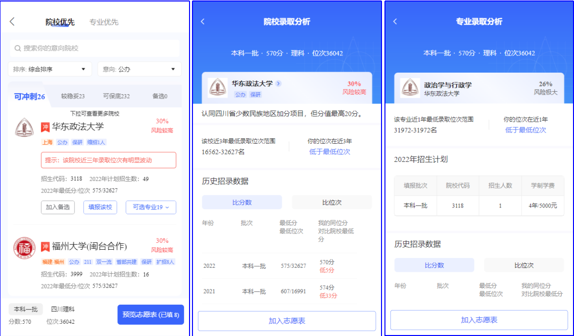
Task: Tap 31972-31972名 rank range
Action: [x=415, y=130]
